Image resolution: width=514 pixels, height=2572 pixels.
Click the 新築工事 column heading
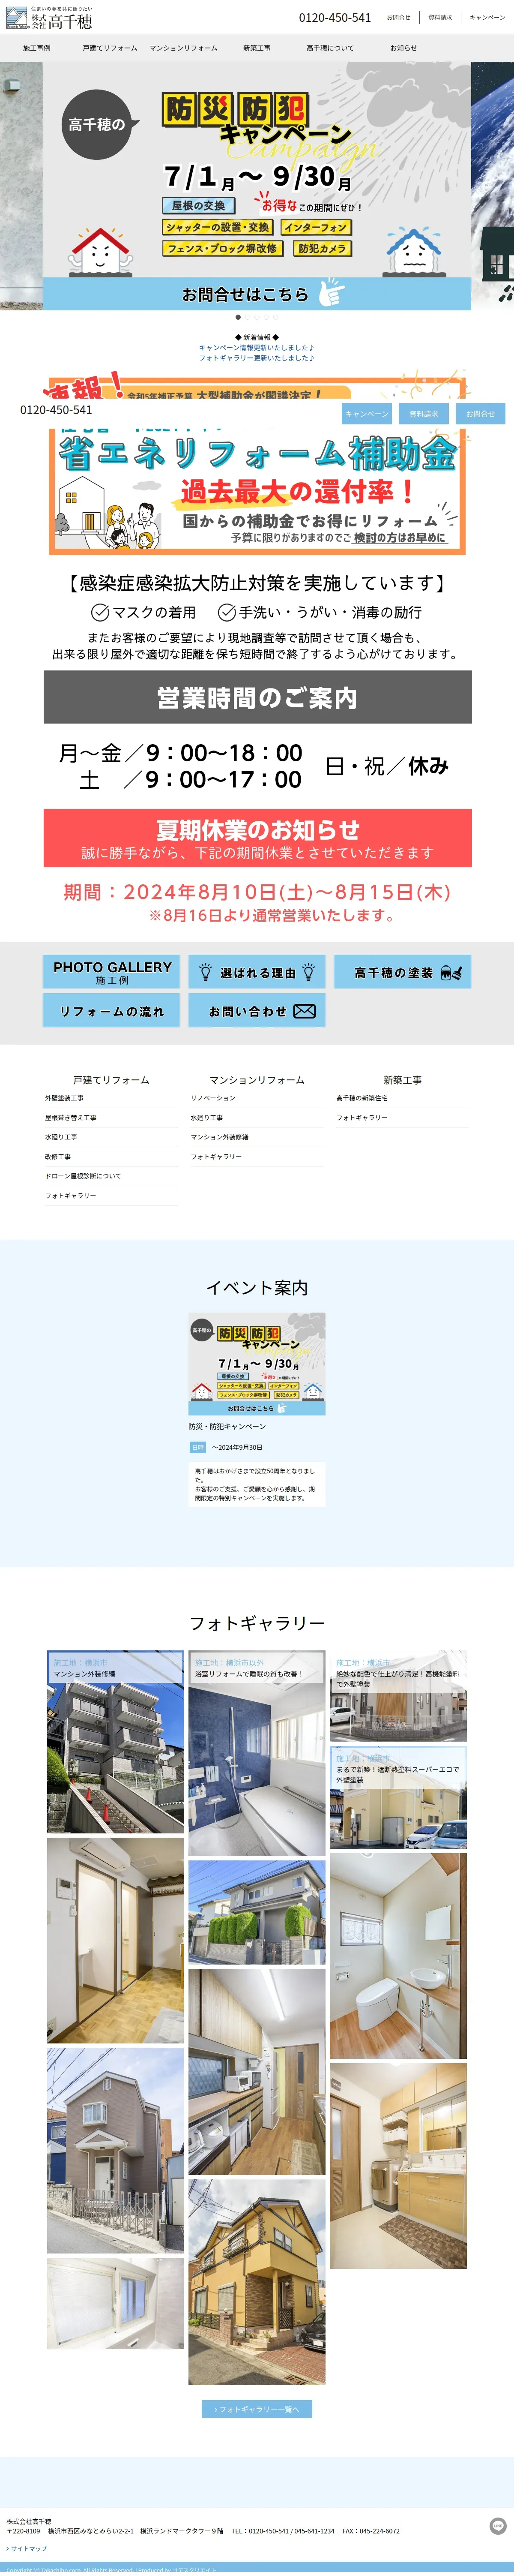[402, 1080]
